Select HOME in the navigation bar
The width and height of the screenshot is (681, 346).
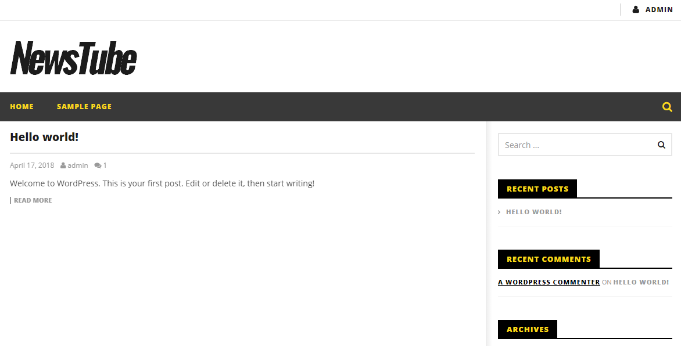point(21,107)
